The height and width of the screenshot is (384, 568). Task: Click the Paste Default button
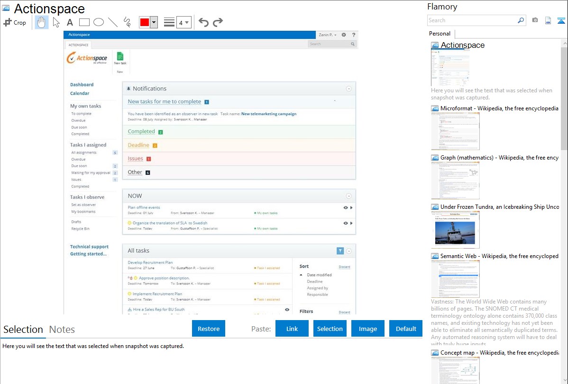[406, 329]
